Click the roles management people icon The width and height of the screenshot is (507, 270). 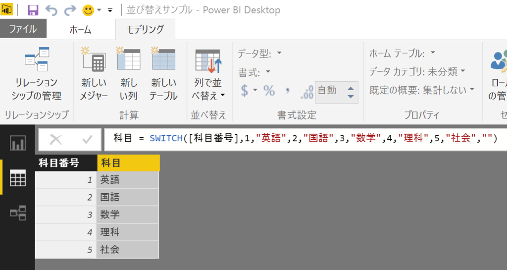click(499, 60)
